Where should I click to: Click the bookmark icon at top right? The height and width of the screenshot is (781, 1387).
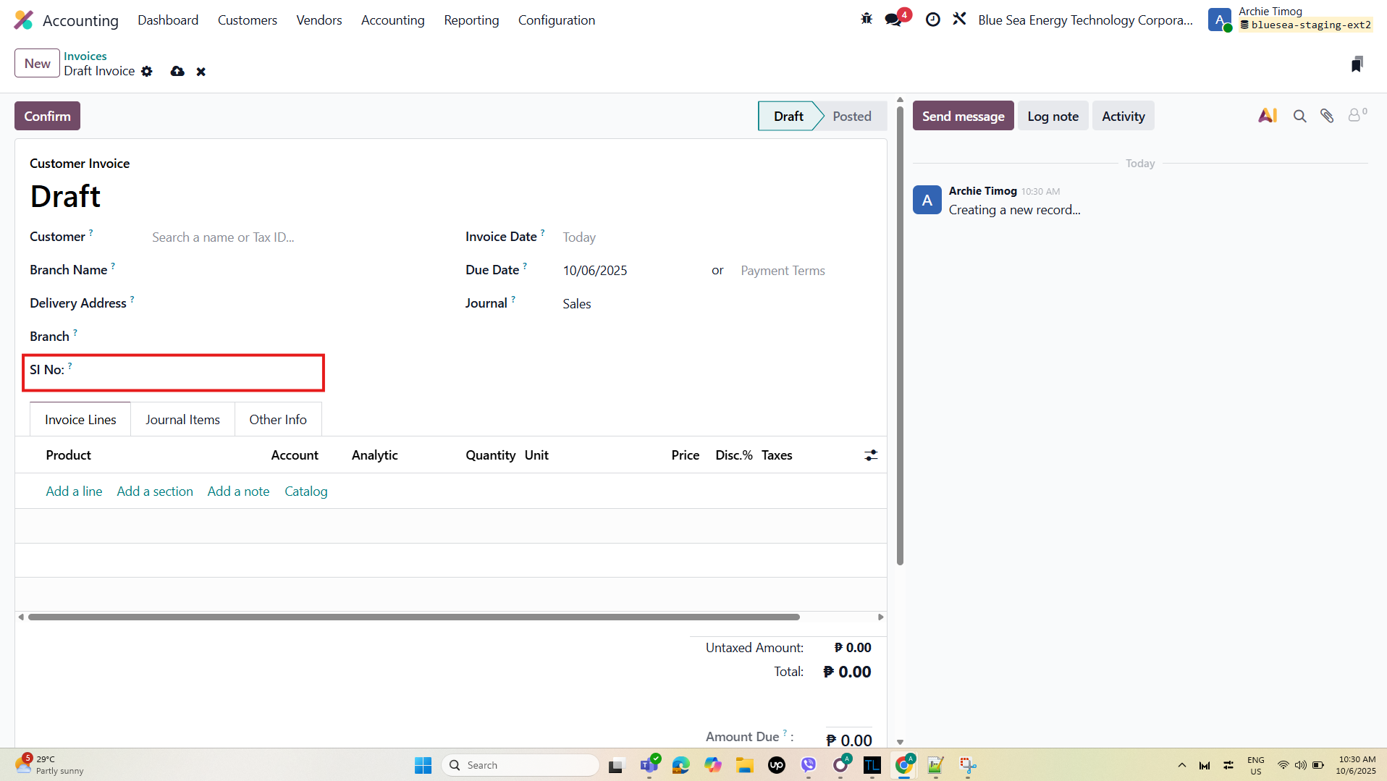point(1357,64)
